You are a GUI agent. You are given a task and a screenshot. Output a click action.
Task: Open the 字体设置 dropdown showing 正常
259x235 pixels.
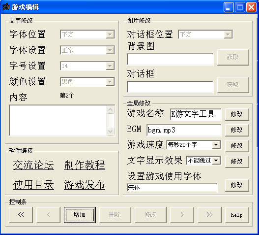pyautogui.click(x=87, y=50)
